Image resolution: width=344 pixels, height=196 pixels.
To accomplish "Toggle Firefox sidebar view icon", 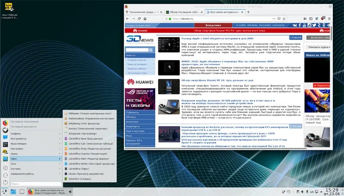I will point(310,18).
